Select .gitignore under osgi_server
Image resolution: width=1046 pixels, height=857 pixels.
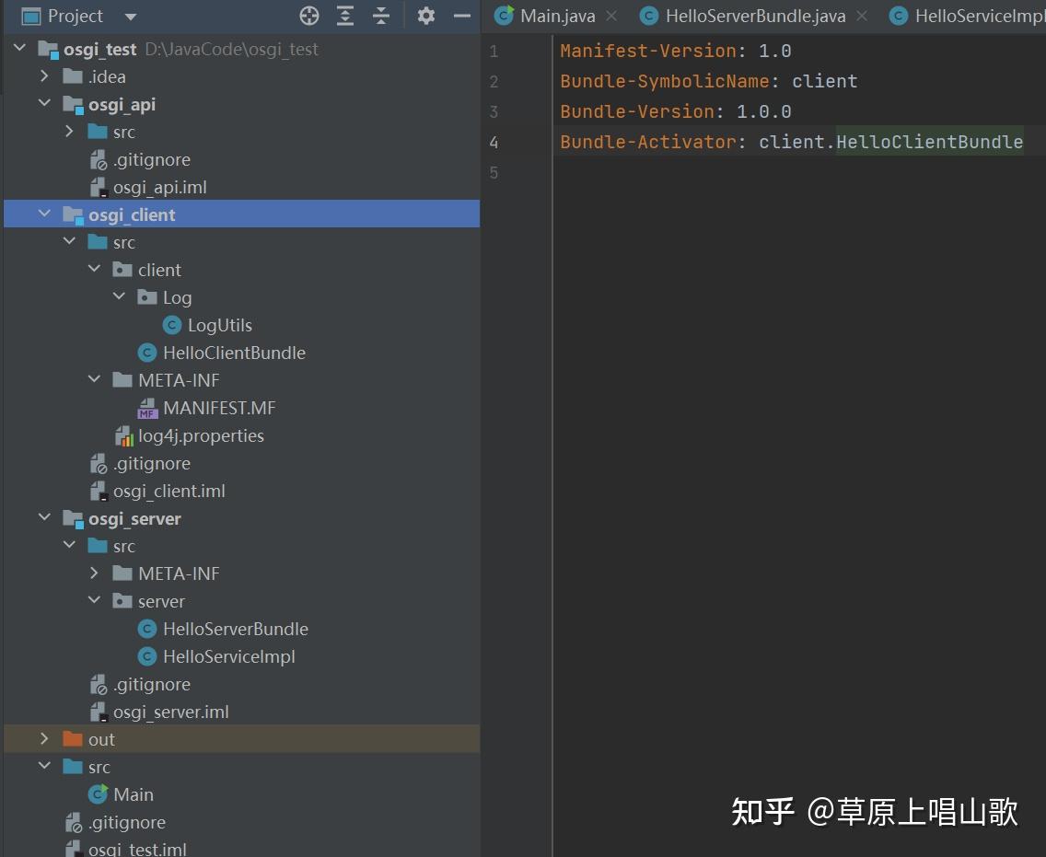(x=151, y=684)
